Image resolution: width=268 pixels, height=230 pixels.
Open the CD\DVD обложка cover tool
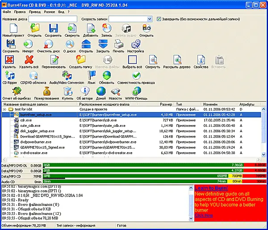tap(33, 75)
